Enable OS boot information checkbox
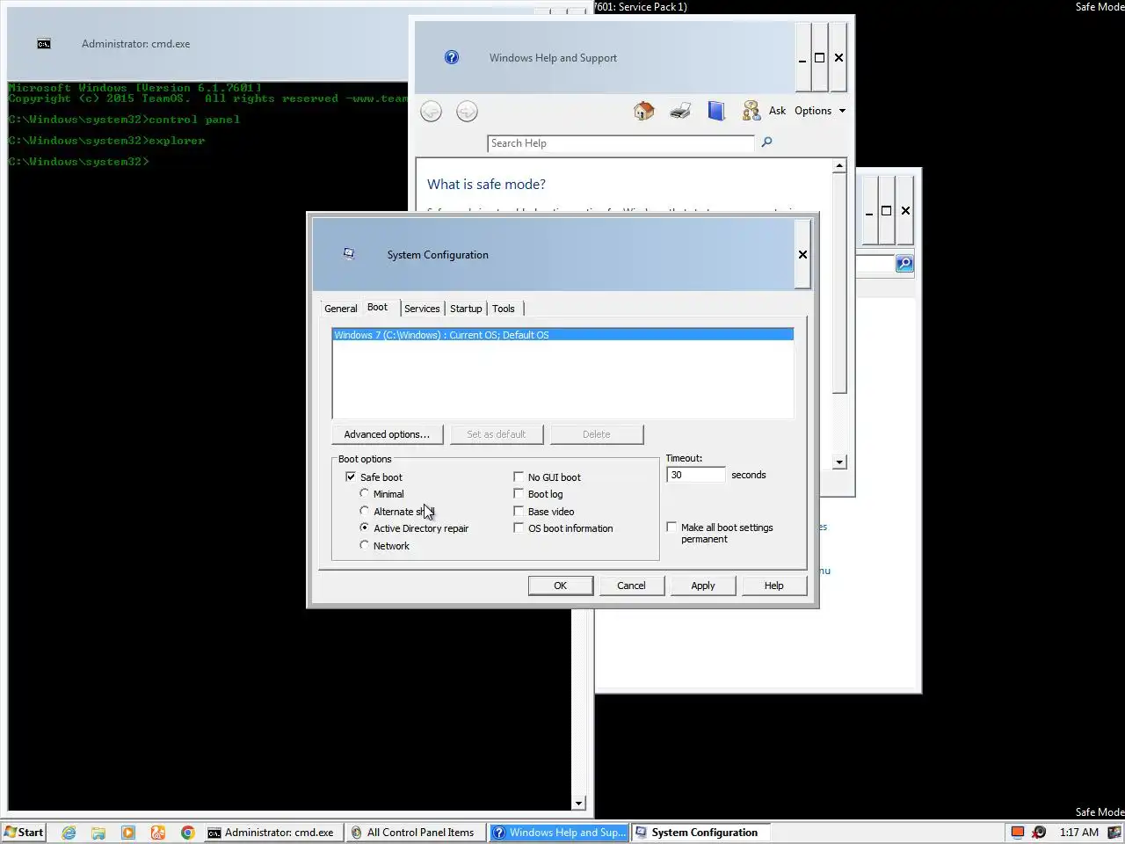The width and height of the screenshot is (1125, 844). pos(519,527)
